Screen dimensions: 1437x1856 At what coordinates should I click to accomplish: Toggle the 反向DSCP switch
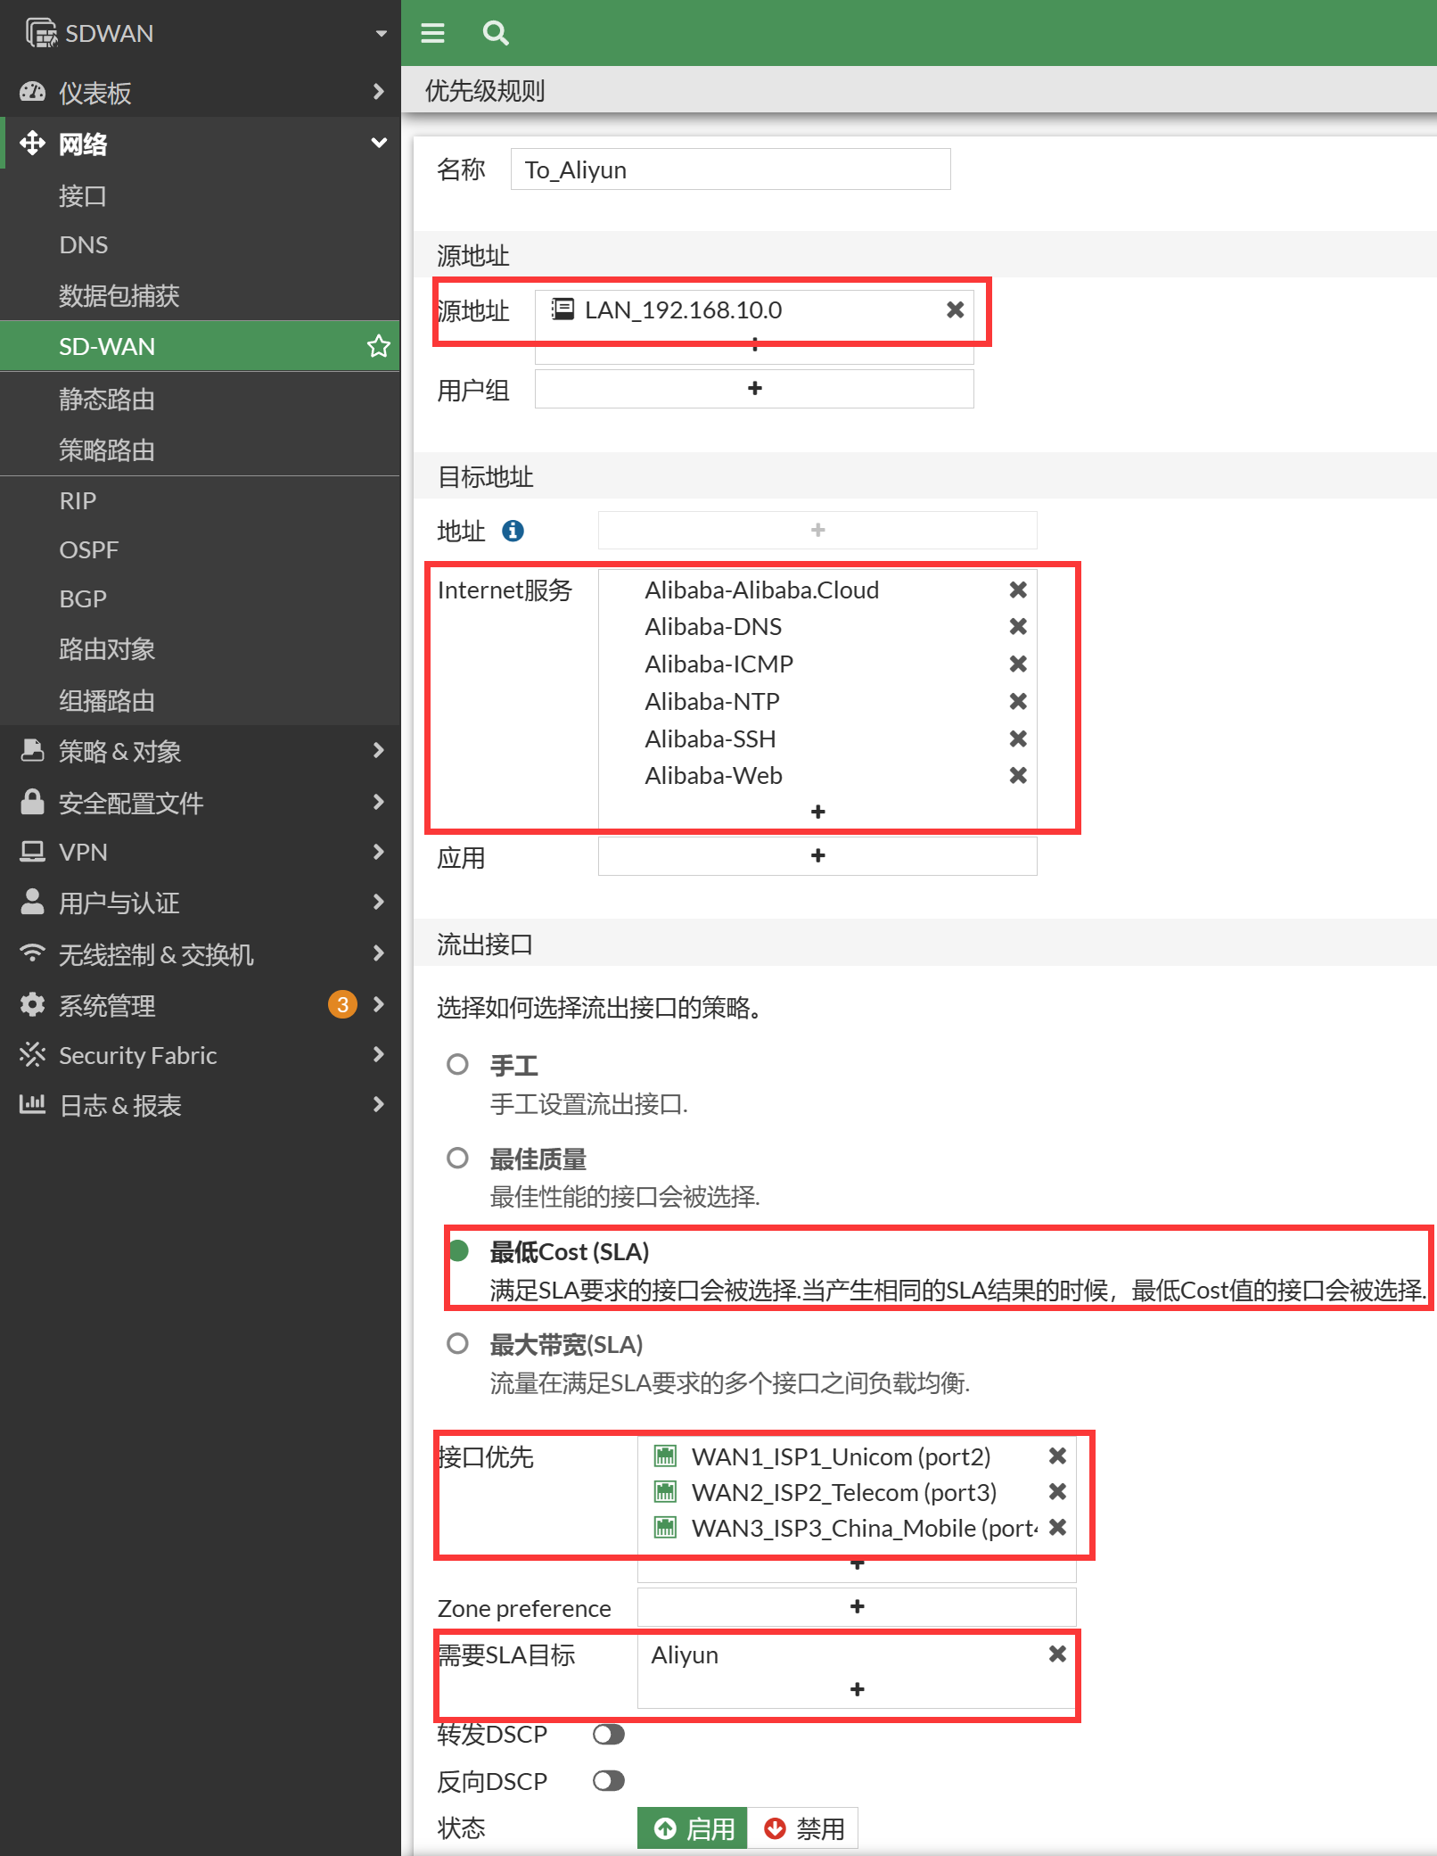[609, 1781]
